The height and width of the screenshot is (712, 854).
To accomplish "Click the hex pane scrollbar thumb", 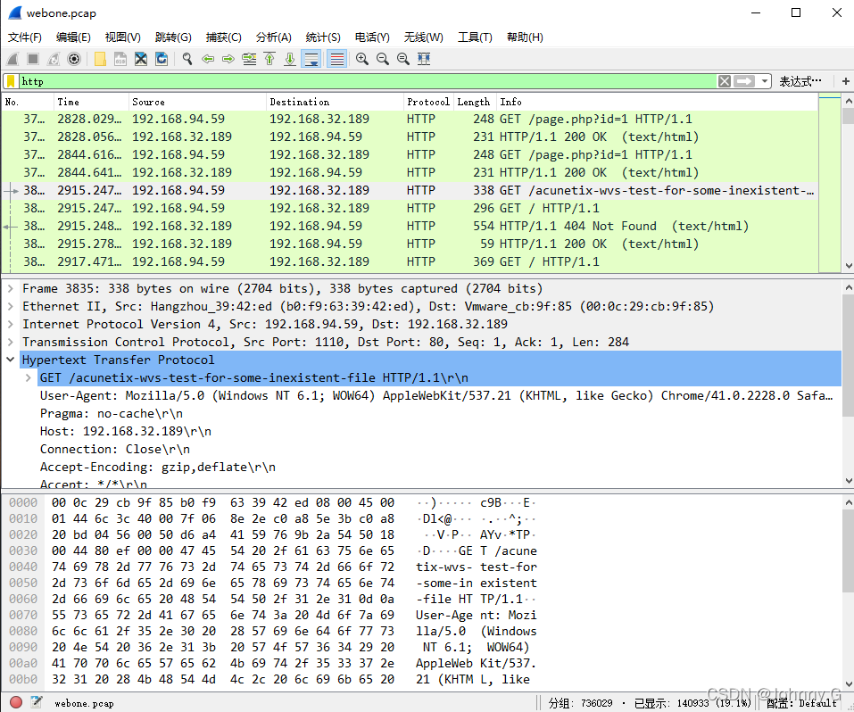I will 848,551.
